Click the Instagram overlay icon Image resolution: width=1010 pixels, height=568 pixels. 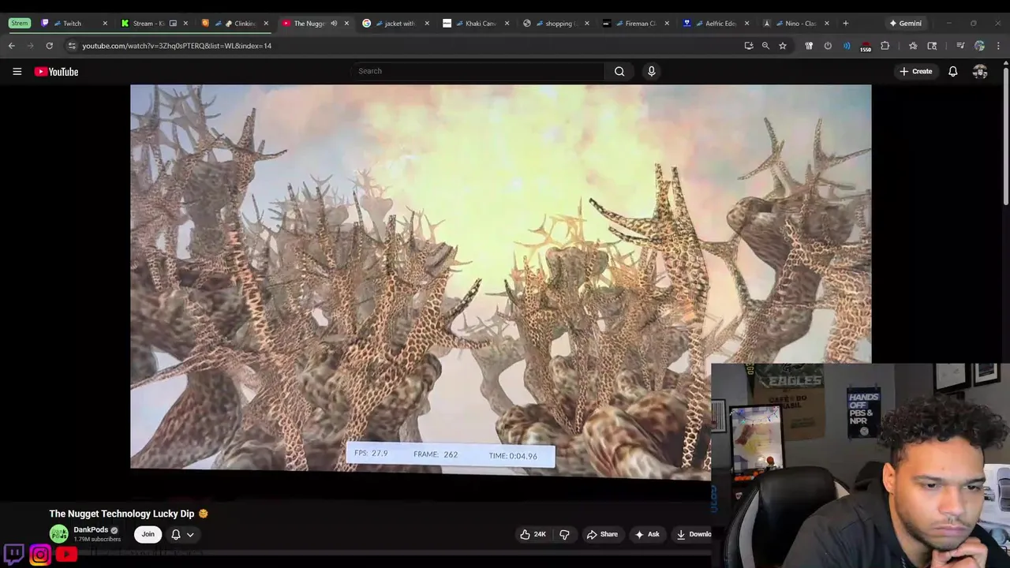coord(40,555)
